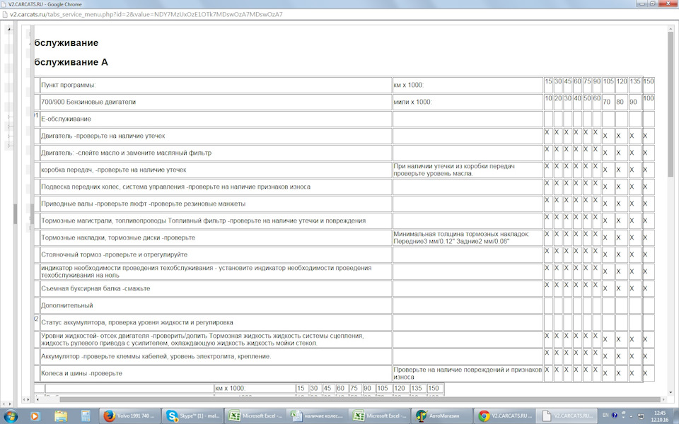Open the Skype taskbar window
Viewport: 679px width, 424px height.
coord(192,416)
